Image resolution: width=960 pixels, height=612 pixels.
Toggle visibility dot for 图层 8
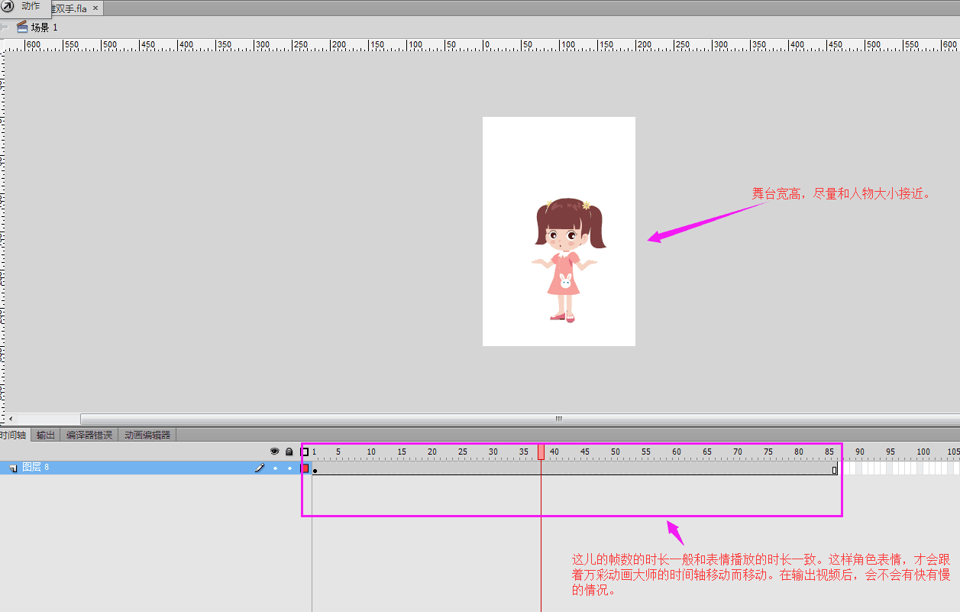click(275, 468)
